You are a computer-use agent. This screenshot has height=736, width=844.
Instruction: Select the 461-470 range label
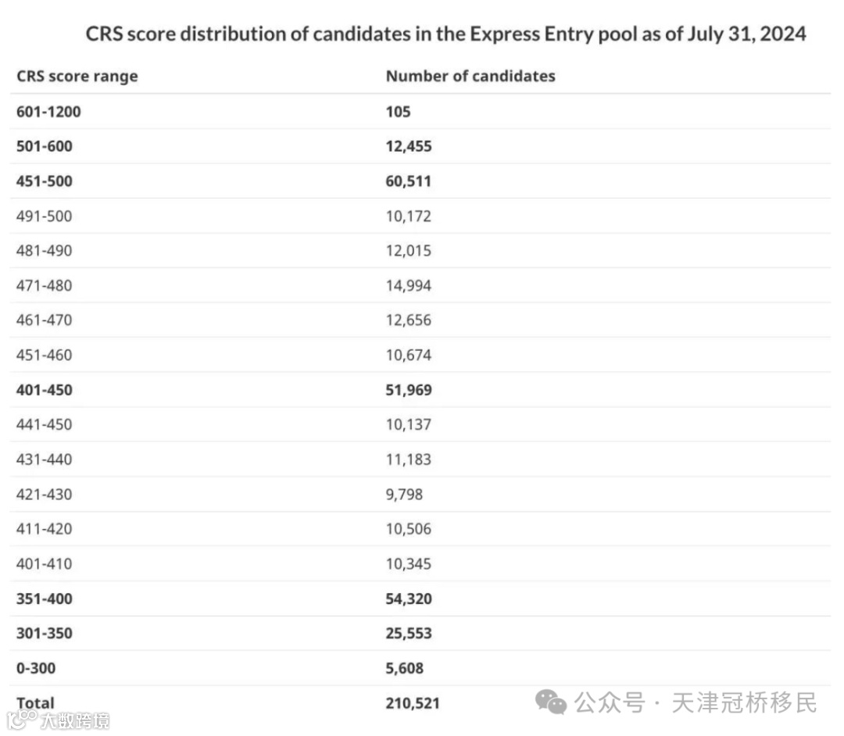44,320
